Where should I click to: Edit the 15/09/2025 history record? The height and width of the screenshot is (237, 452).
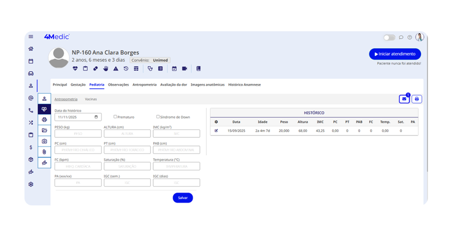click(216, 131)
